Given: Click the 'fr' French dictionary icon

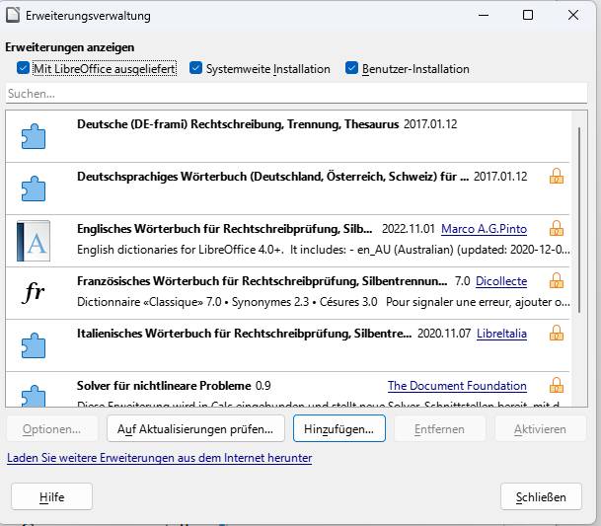Looking at the screenshot, I should pos(34,292).
